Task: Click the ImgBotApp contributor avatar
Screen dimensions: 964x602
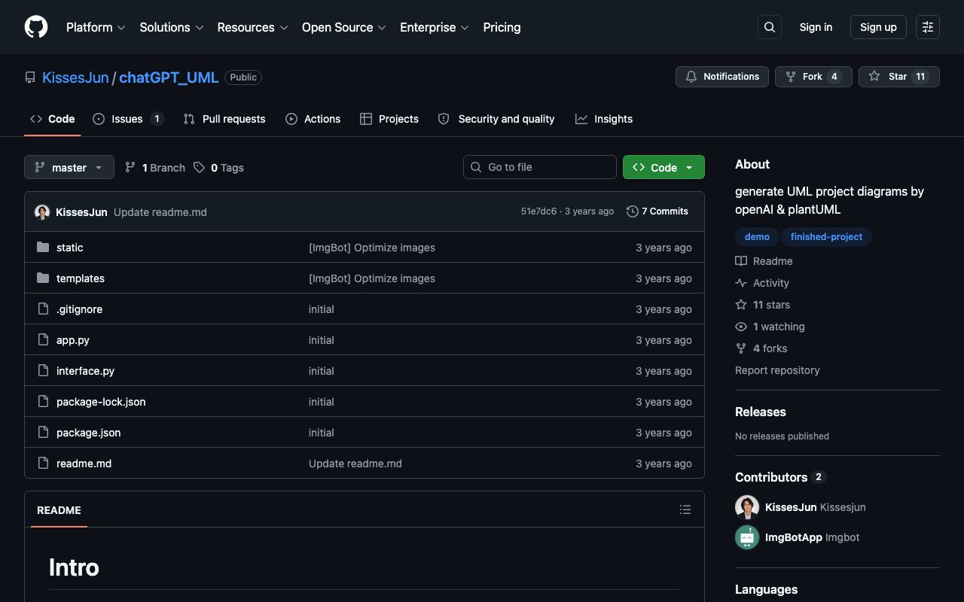Action: (747, 537)
